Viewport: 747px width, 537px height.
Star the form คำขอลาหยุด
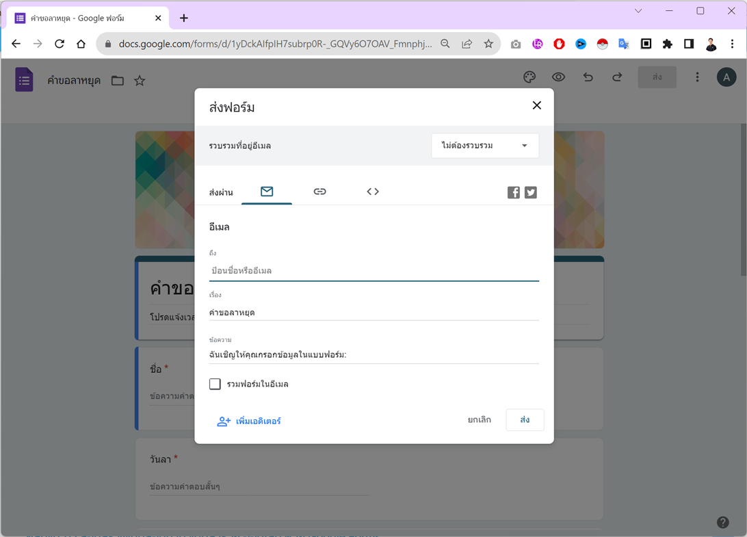(x=140, y=80)
